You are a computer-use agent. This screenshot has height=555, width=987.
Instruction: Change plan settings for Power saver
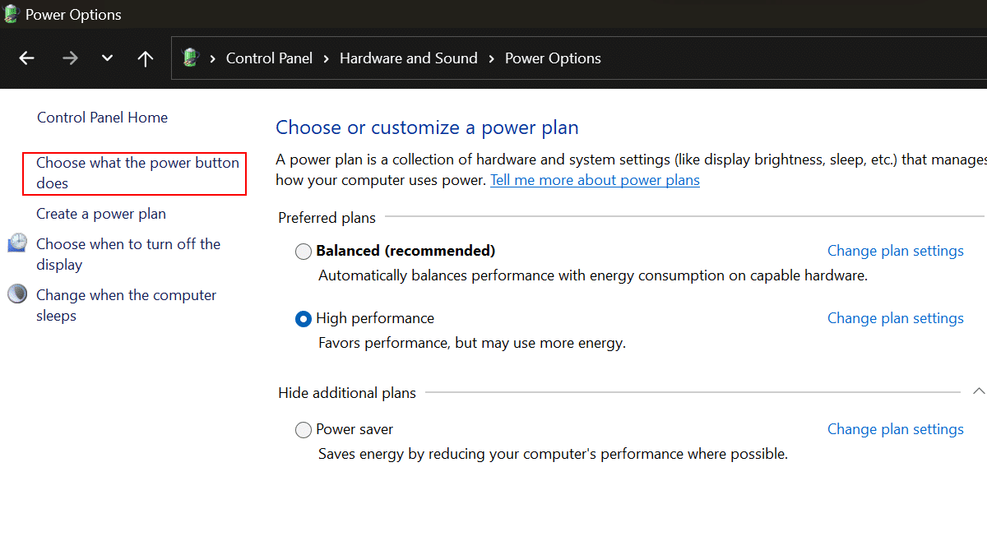pos(895,429)
